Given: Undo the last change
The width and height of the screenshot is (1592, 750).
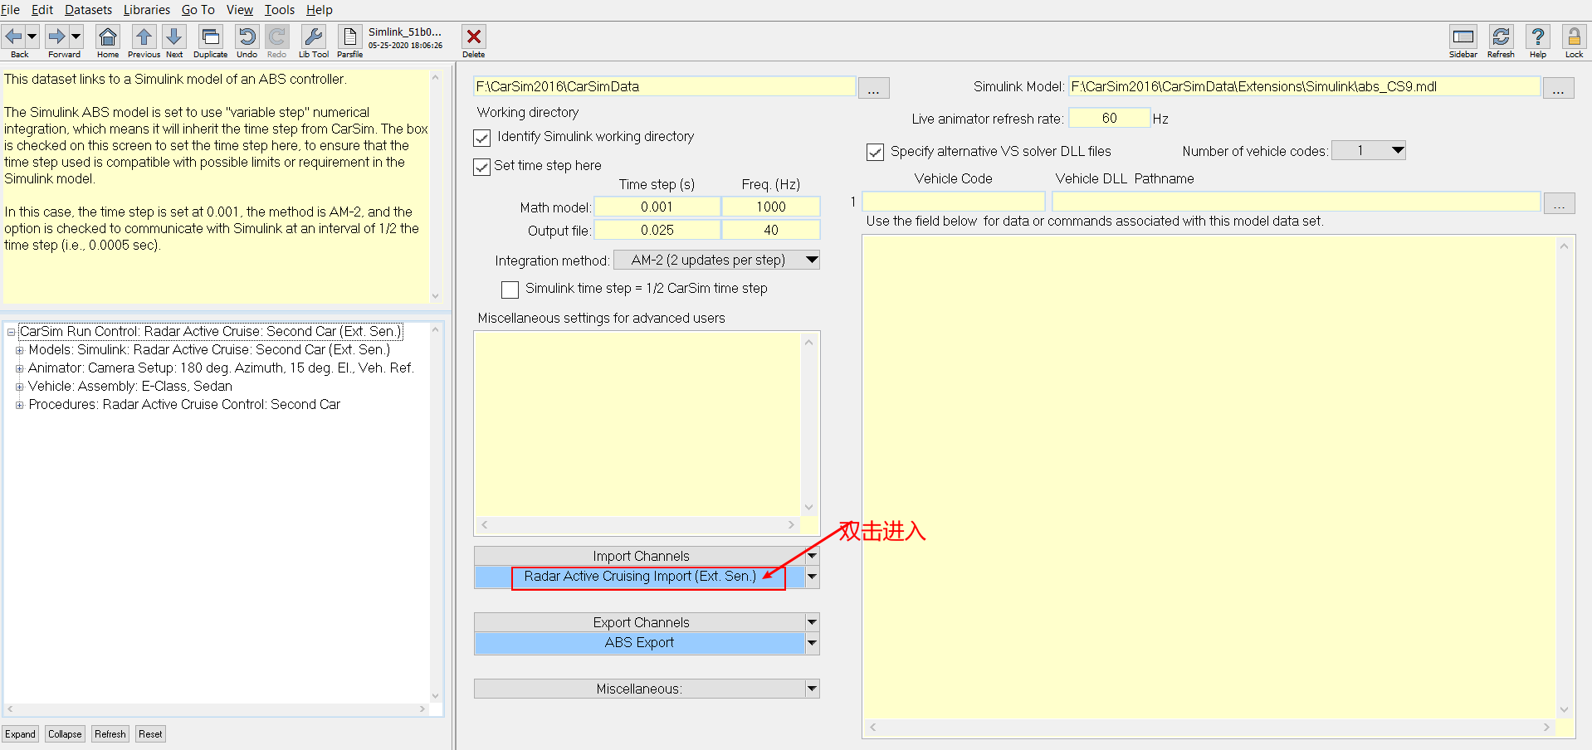Looking at the screenshot, I should coord(247,37).
